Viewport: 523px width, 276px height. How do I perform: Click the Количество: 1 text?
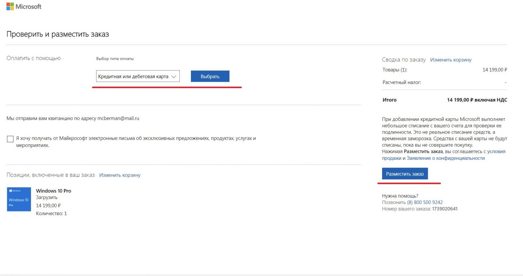(51, 213)
